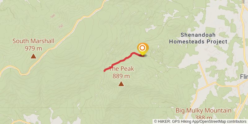Click the orange trailhead location pin

pyautogui.click(x=143, y=49)
